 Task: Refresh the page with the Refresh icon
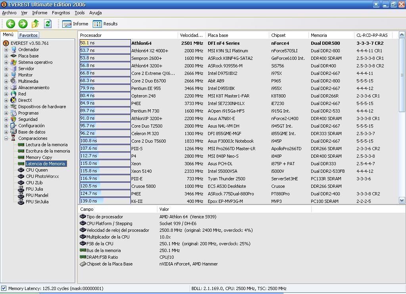[x=48, y=24]
